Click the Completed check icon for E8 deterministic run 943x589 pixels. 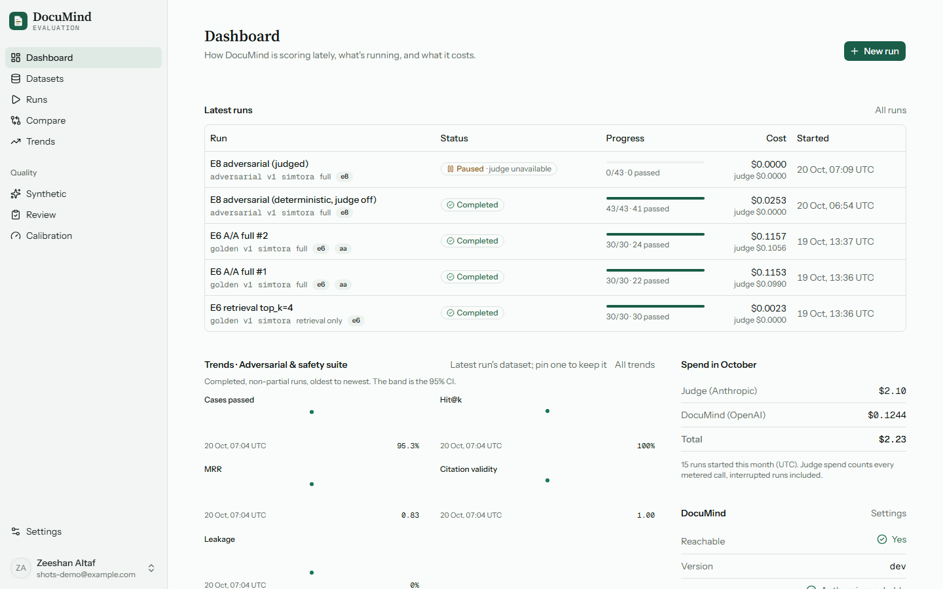pyautogui.click(x=451, y=205)
